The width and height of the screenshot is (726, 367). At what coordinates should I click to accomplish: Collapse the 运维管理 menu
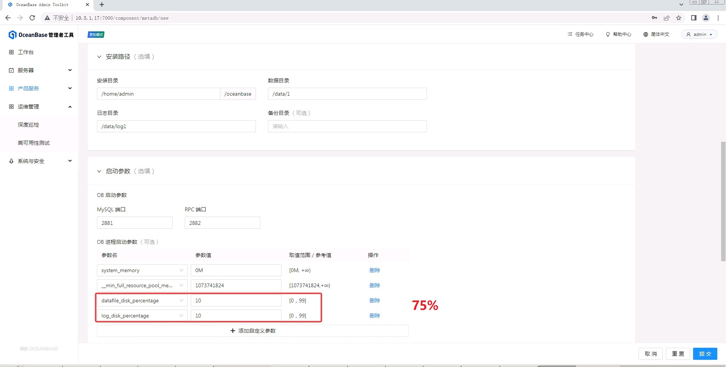(x=70, y=107)
